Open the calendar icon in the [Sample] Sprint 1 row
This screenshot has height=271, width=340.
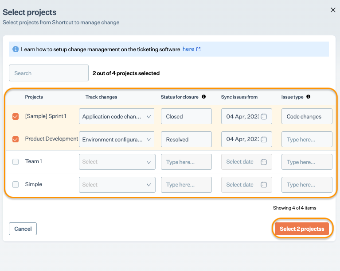pyautogui.click(x=264, y=116)
